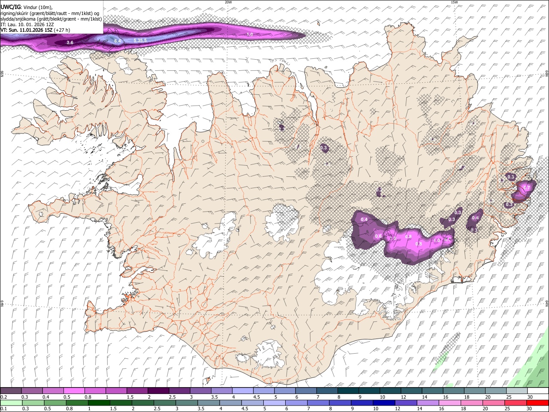Click the darkest purple 2 swatch in top legend row
The width and height of the screenshot is (549, 412).
(x=158, y=391)
